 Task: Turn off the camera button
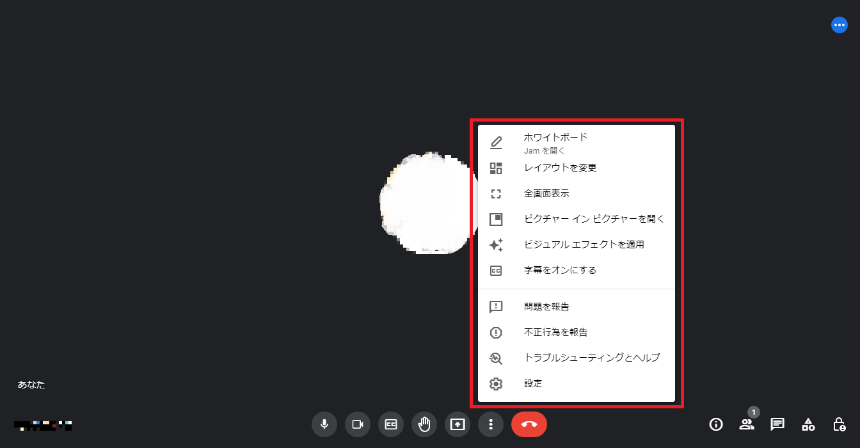pyautogui.click(x=358, y=424)
